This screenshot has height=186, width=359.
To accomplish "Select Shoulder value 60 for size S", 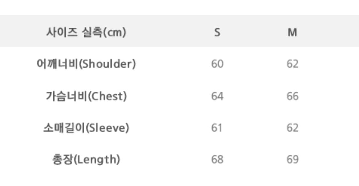I will (217, 64).
